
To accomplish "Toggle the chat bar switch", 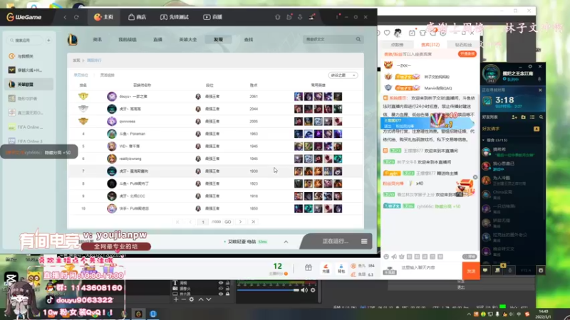I will (x=470, y=257).
